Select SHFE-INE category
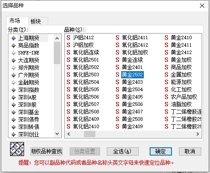The height and width of the screenshot is (173, 210). click(29, 53)
